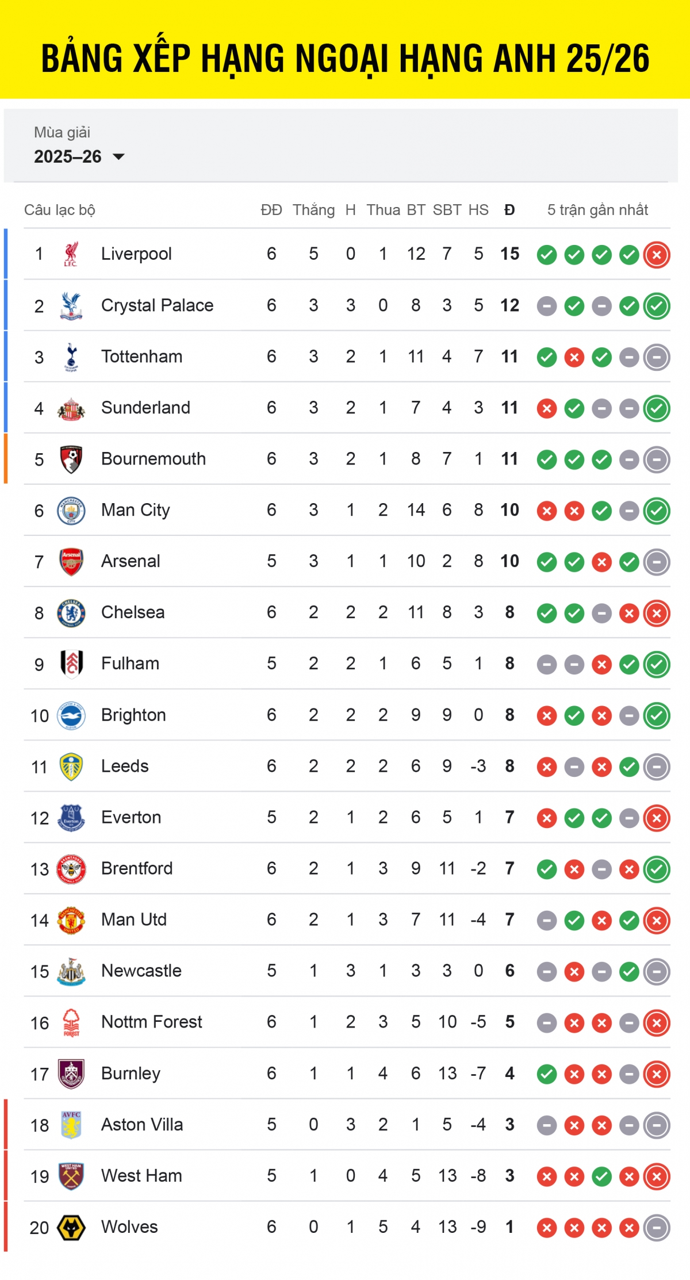Click the Crystal Palace eagle crest

(x=71, y=305)
